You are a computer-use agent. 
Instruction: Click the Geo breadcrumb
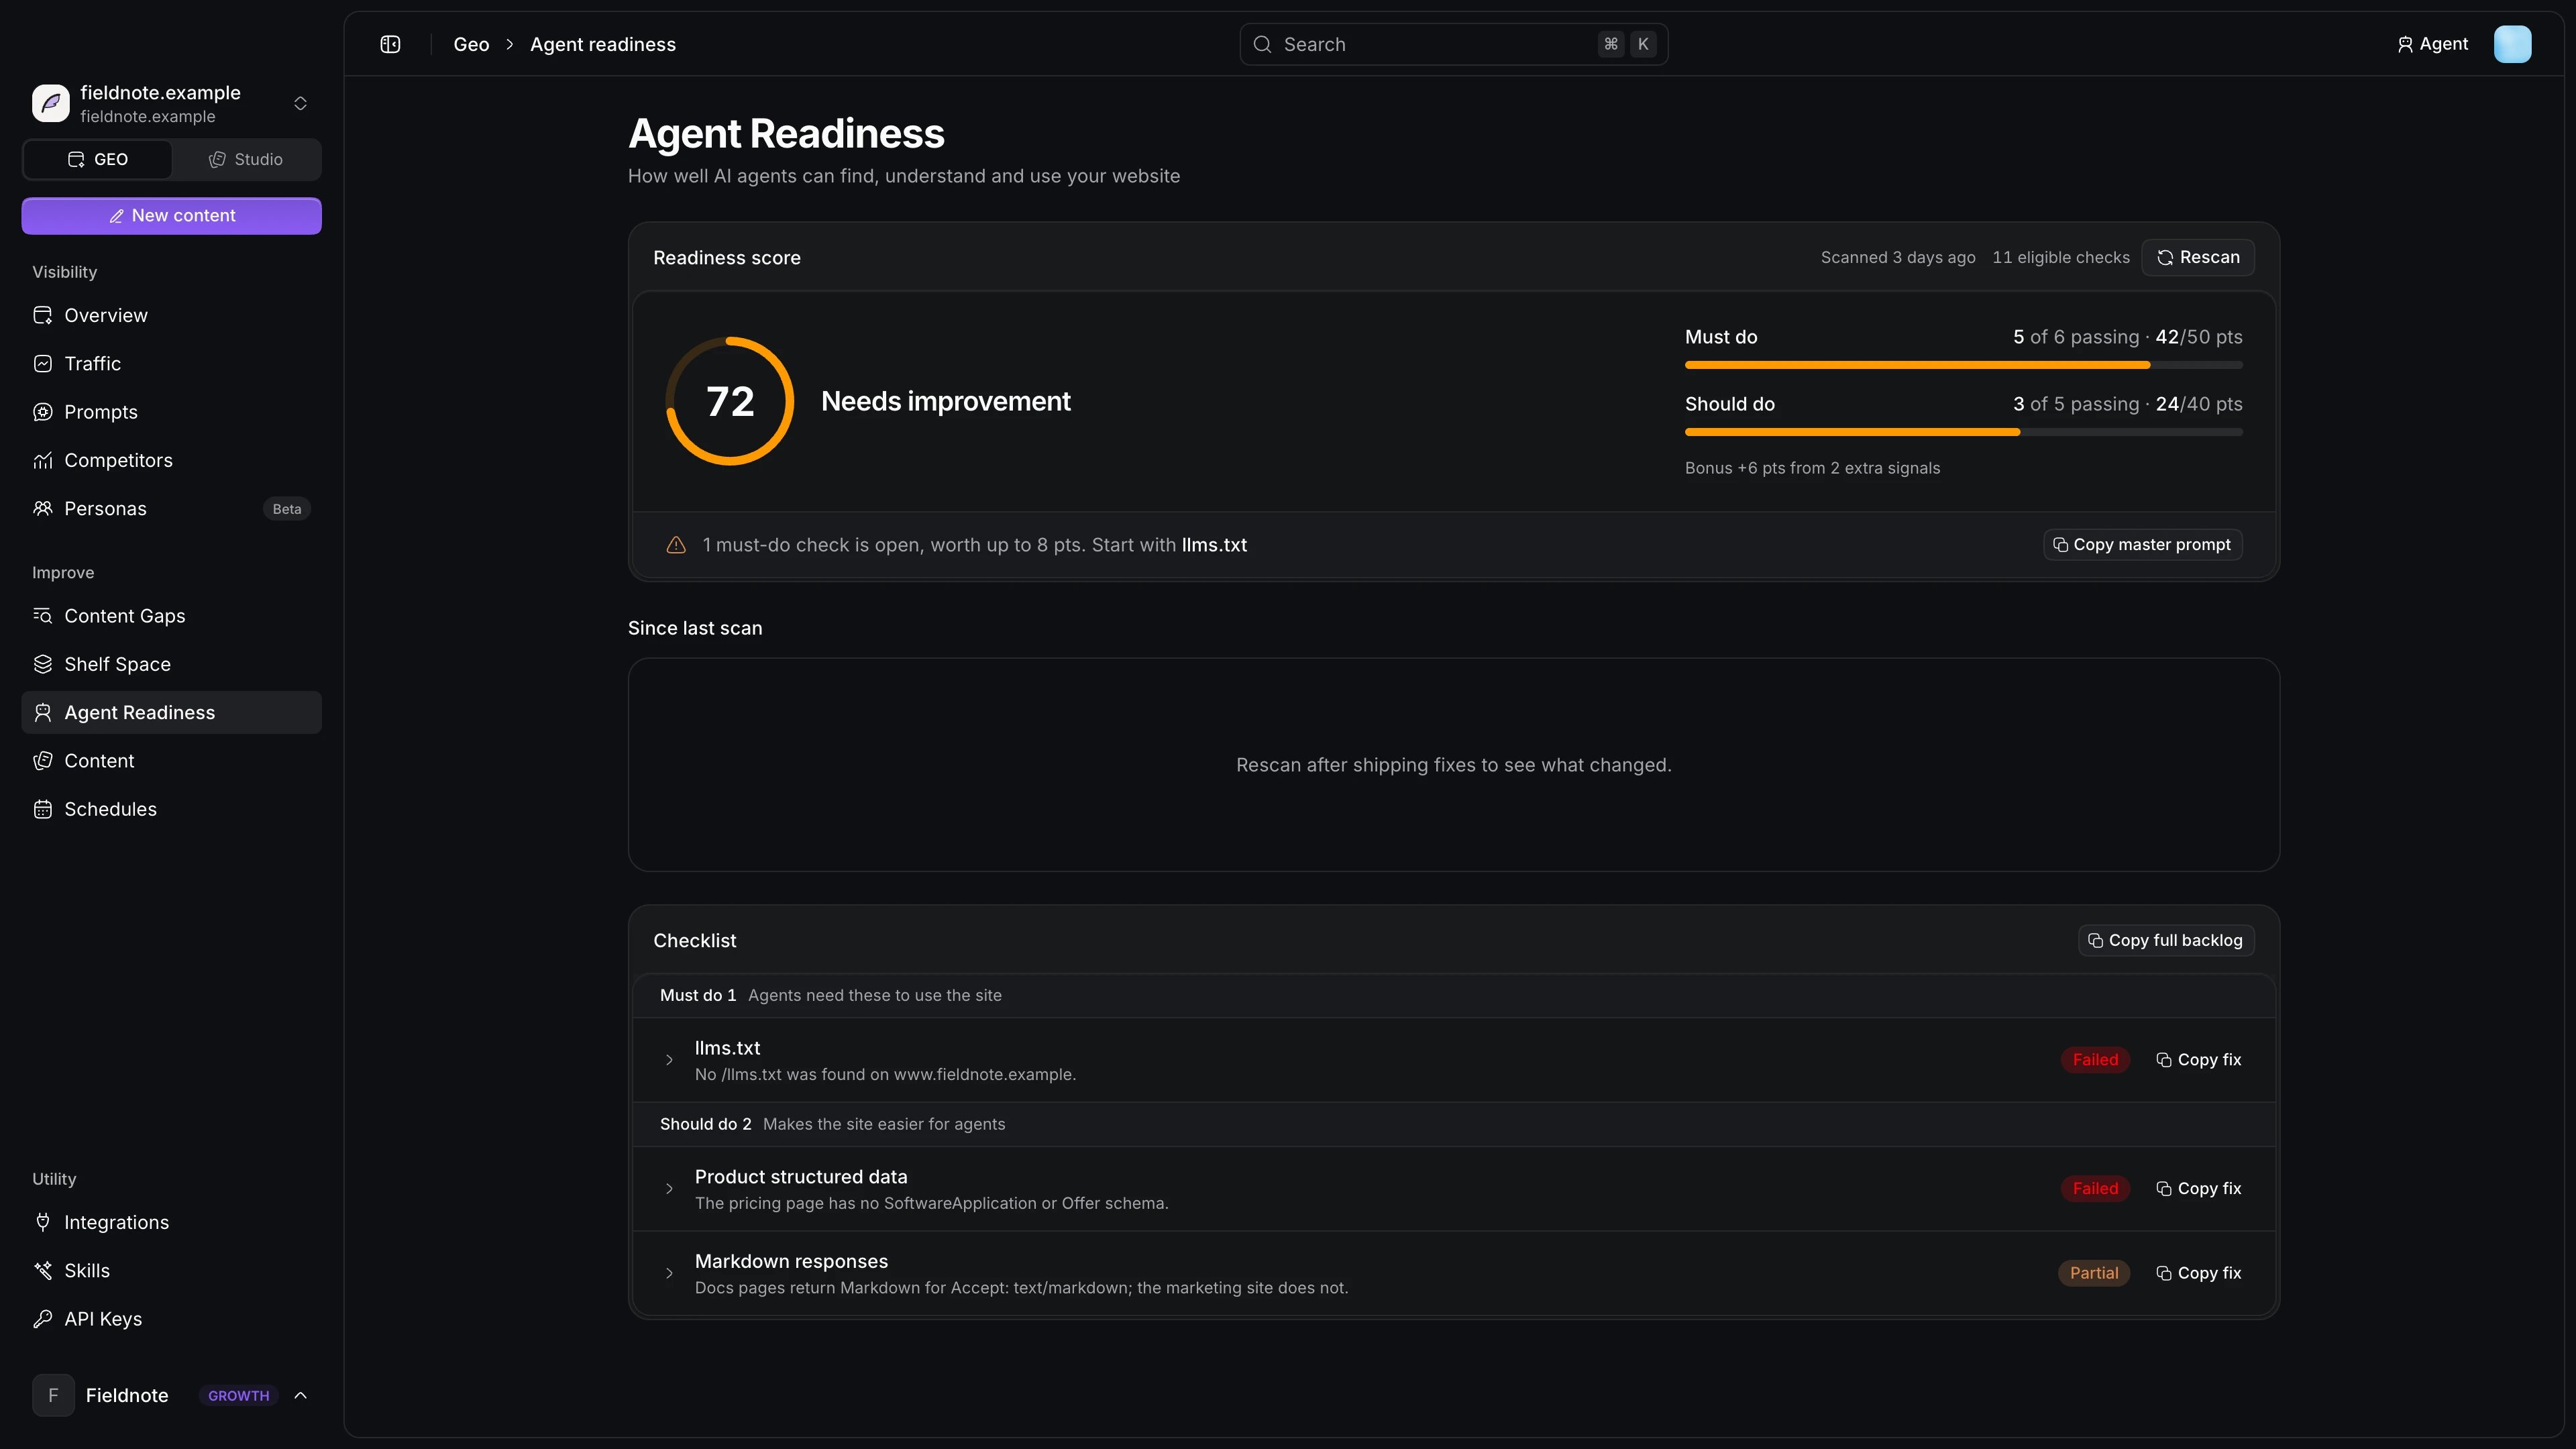(471, 44)
